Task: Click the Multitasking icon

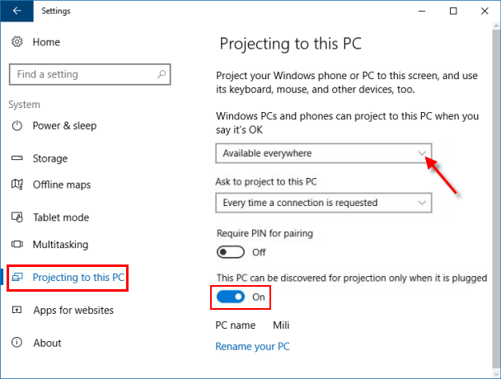Action: (x=18, y=245)
